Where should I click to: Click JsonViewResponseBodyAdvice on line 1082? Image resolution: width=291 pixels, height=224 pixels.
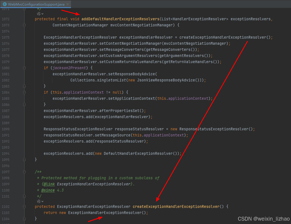tap(166, 80)
